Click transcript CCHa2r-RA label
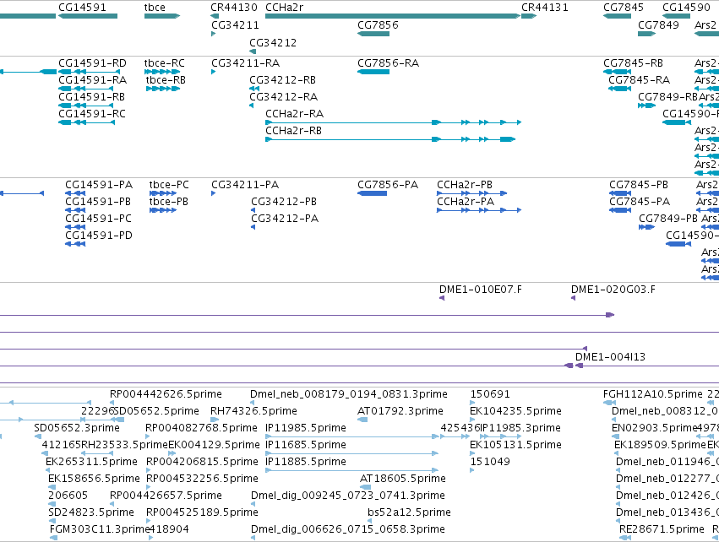Screen dimensions: 719x542 pyautogui.click(x=294, y=114)
